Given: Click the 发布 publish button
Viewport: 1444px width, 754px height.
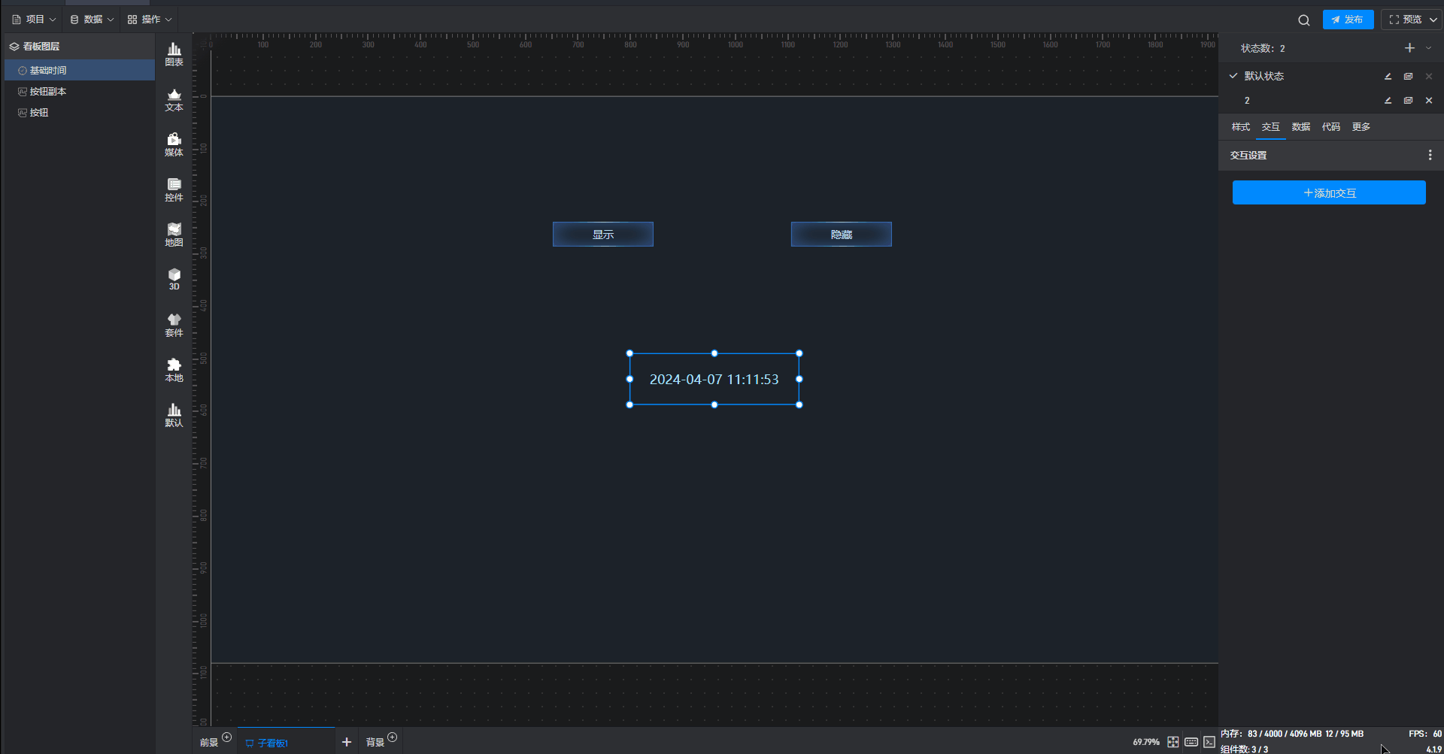Looking at the screenshot, I should pos(1348,20).
